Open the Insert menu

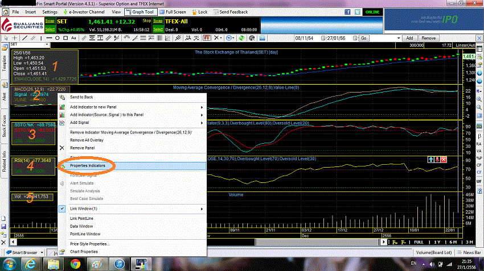(x=31, y=12)
